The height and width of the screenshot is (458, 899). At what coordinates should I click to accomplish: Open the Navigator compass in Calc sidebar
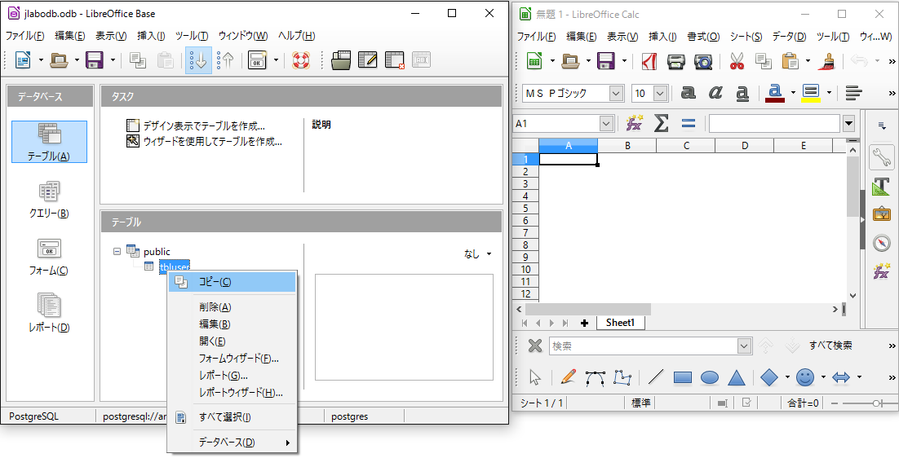point(881,243)
